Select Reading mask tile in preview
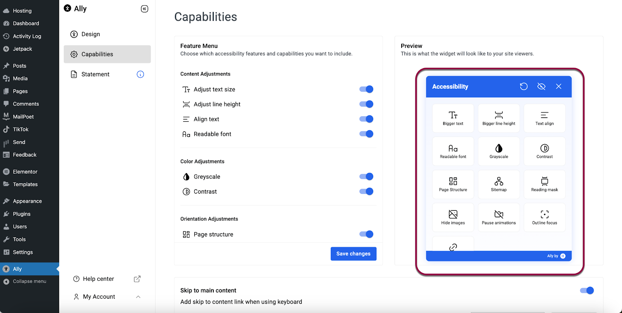Screen dimensions: 622x313 pyautogui.click(x=545, y=184)
